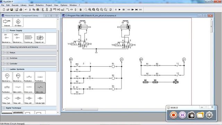Open the Options menu
Image resolution: width=222 pixels, height=125 pixels.
point(64,5)
